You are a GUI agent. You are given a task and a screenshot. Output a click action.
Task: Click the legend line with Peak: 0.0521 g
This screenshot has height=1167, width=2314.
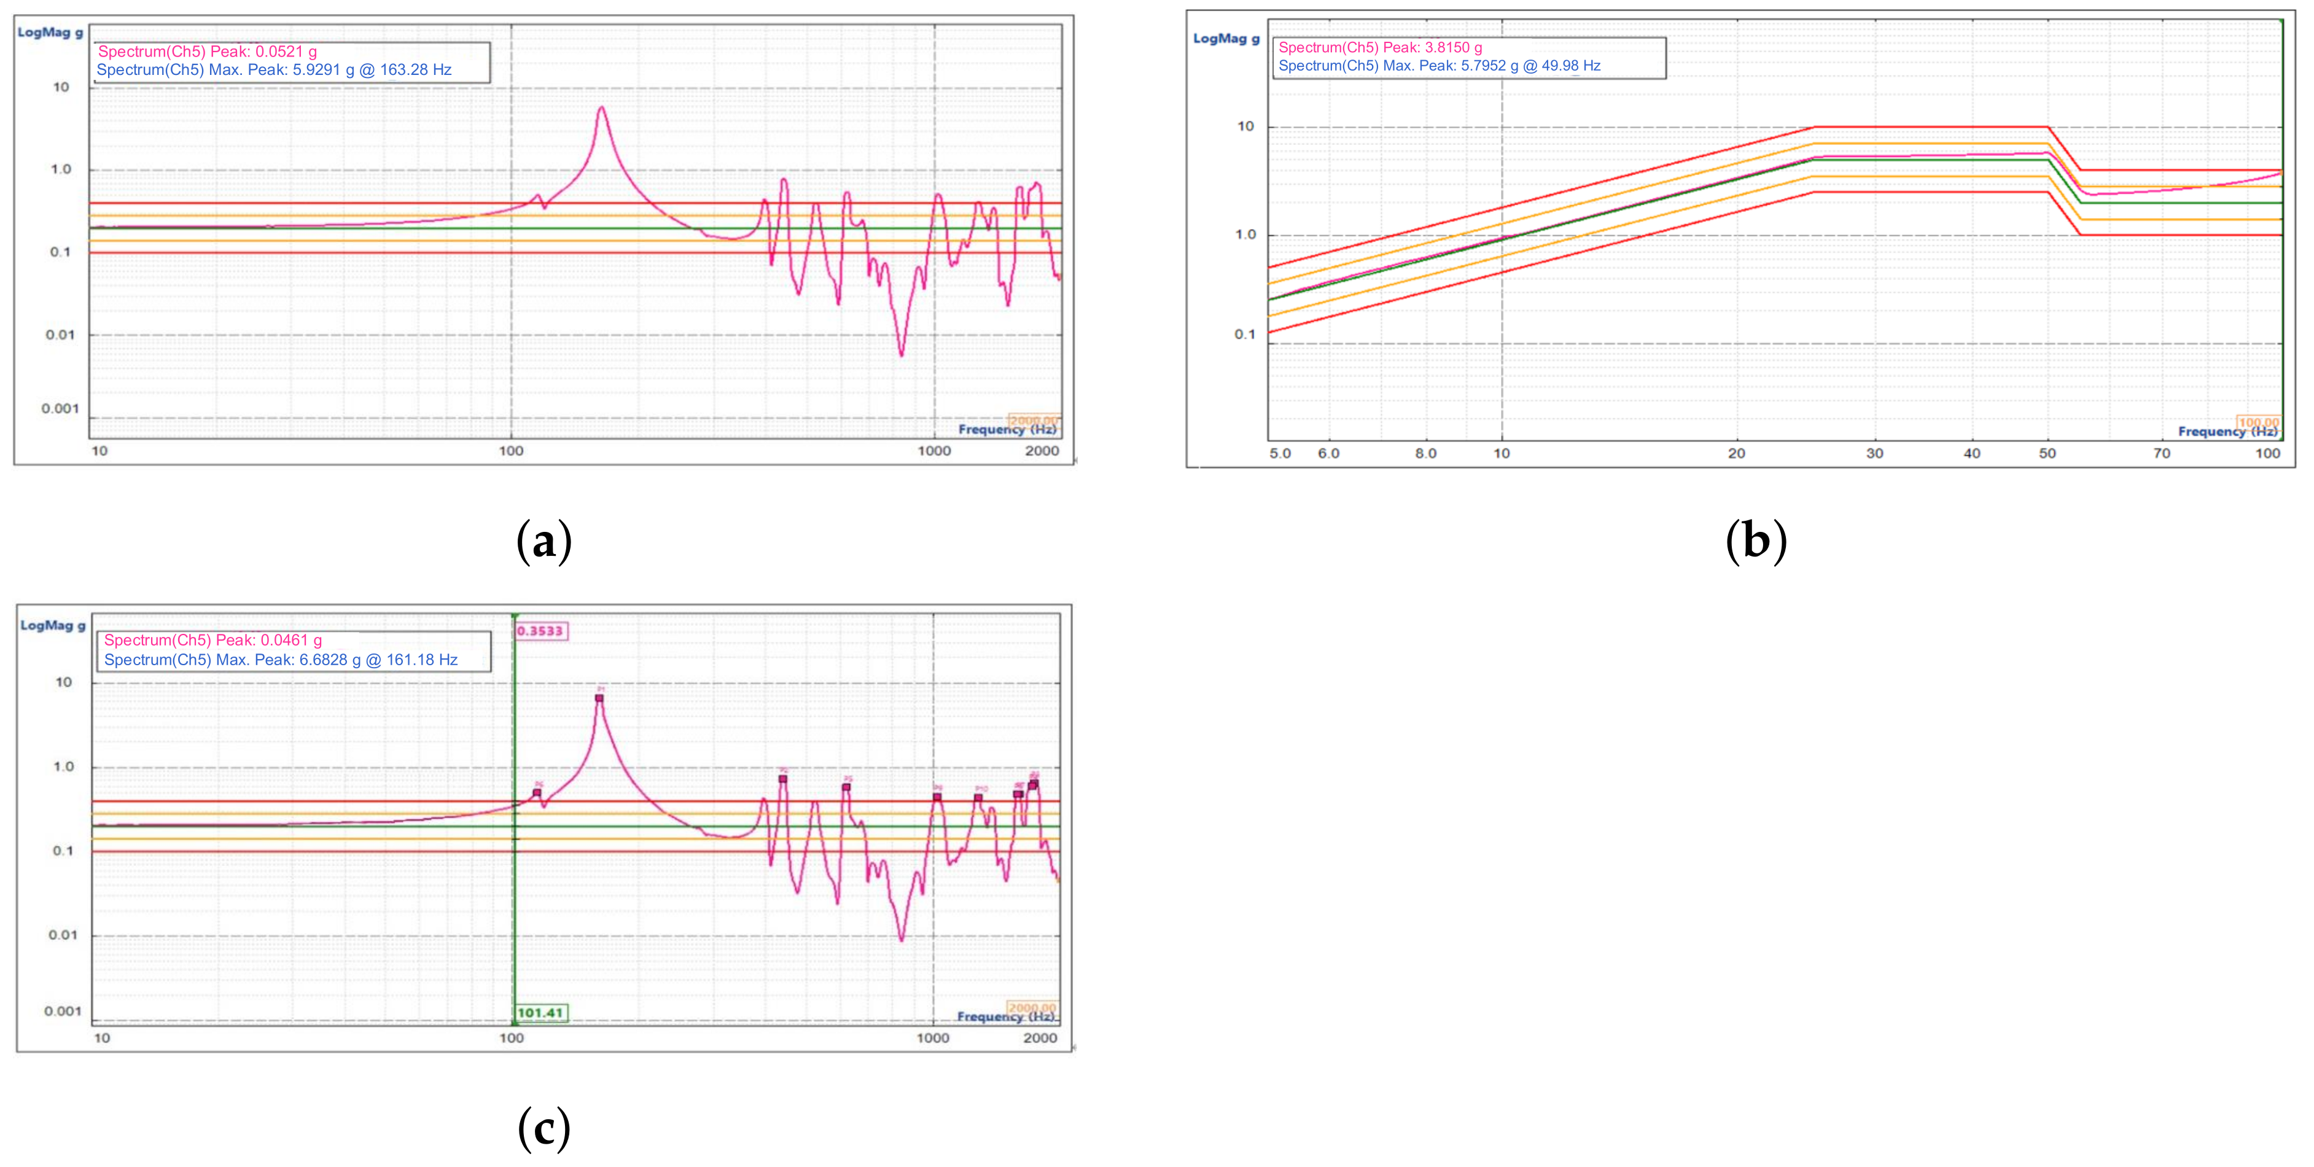click(206, 51)
